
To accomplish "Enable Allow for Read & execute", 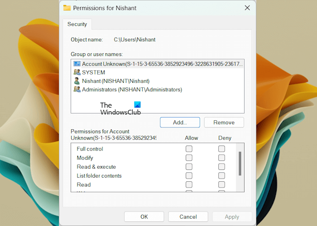I will tap(189, 167).
